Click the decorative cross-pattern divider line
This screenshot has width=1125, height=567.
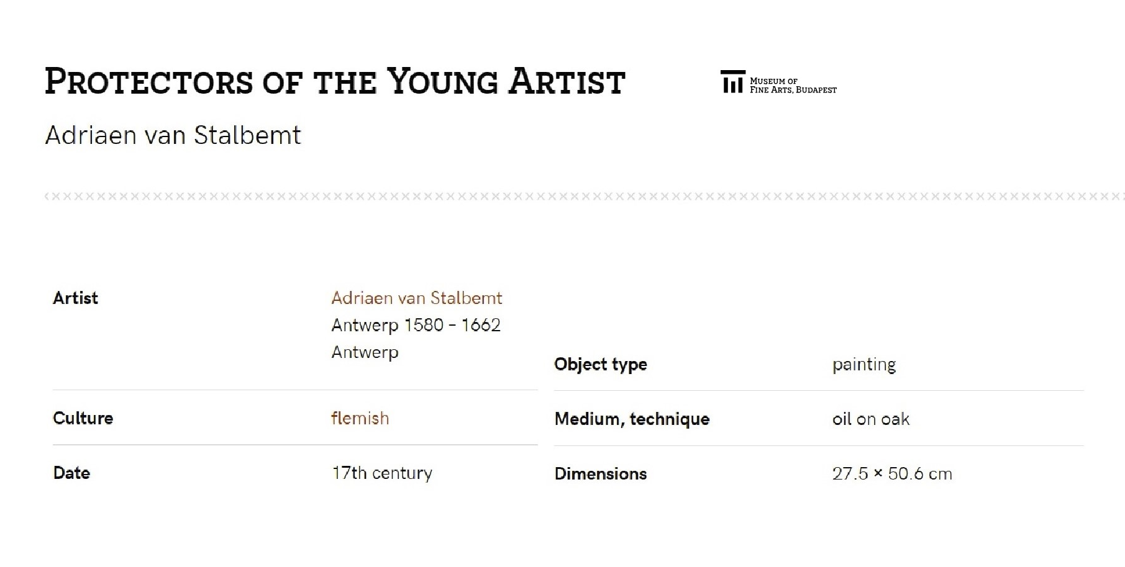[584, 197]
